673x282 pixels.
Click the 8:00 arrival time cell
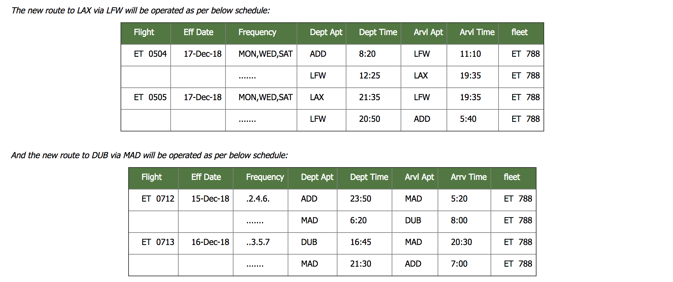click(459, 220)
